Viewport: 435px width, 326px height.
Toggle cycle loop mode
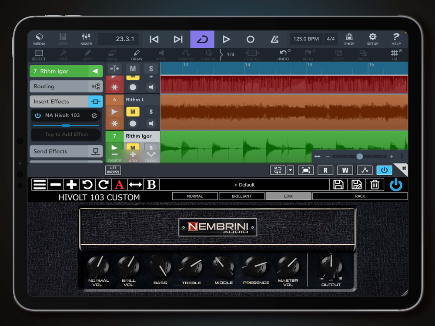(202, 39)
